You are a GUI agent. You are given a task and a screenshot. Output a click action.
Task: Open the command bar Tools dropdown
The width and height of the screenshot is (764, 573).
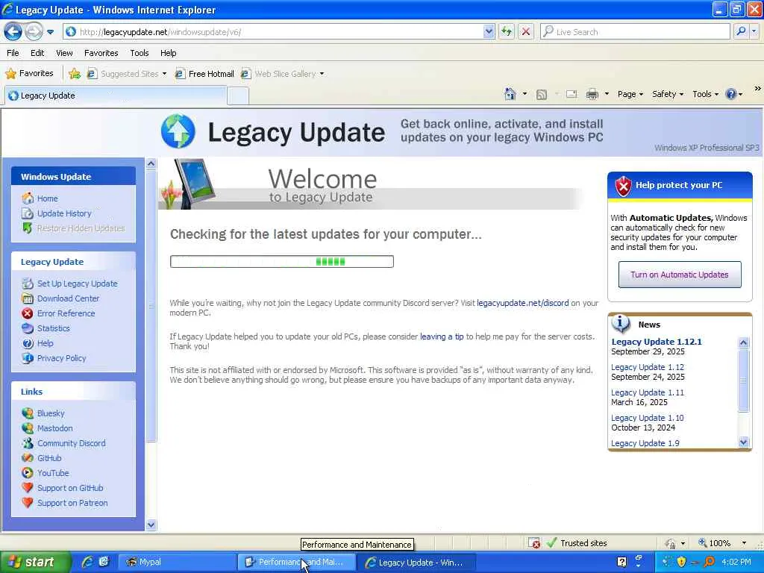click(705, 94)
